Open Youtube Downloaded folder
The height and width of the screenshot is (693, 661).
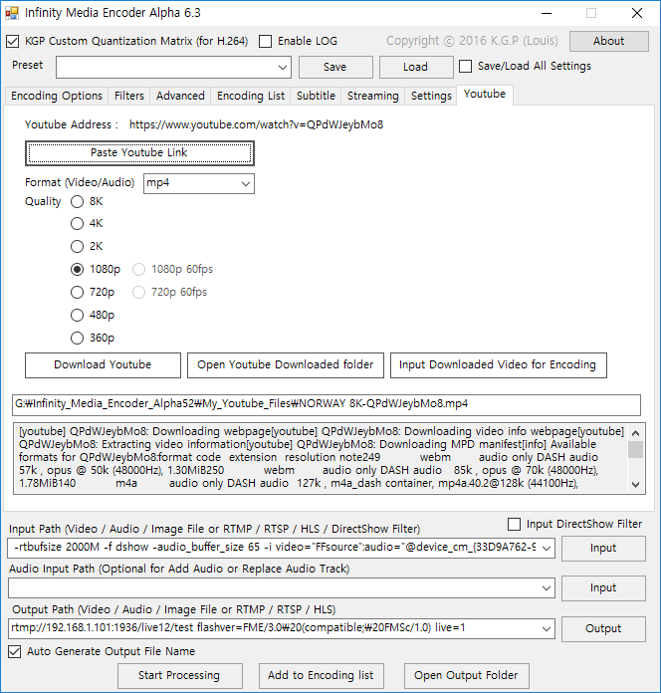pyautogui.click(x=286, y=365)
